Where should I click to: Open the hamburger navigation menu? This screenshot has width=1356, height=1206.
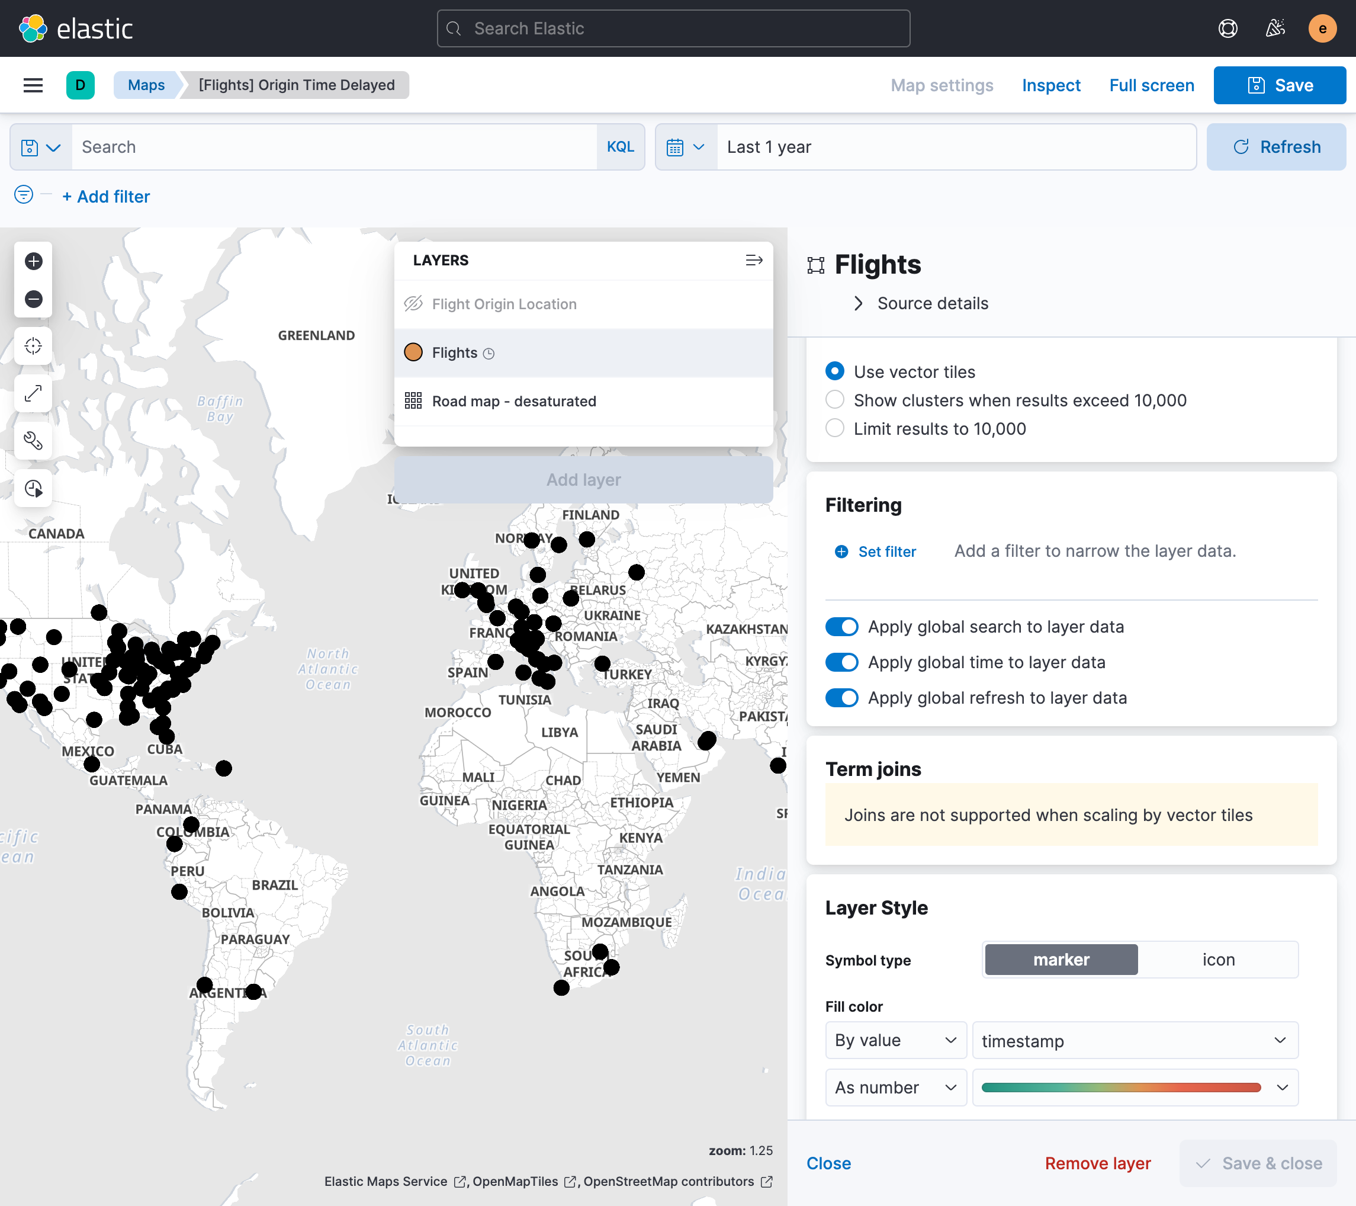coord(33,85)
